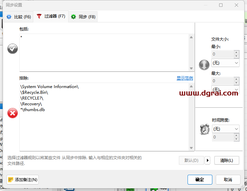Click the red X exclude icon
This screenshot has width=247, height=191.
pos(13,113)
